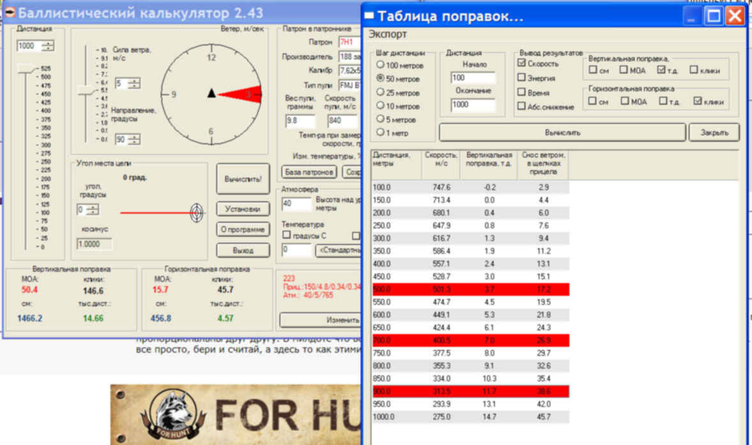Open the База патронов button
This screenshot has width=752, height=445.
tap(309, 172)
